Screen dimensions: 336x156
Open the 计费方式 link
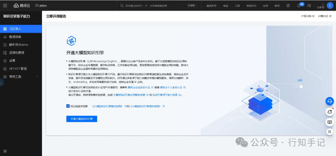point(324,16)
